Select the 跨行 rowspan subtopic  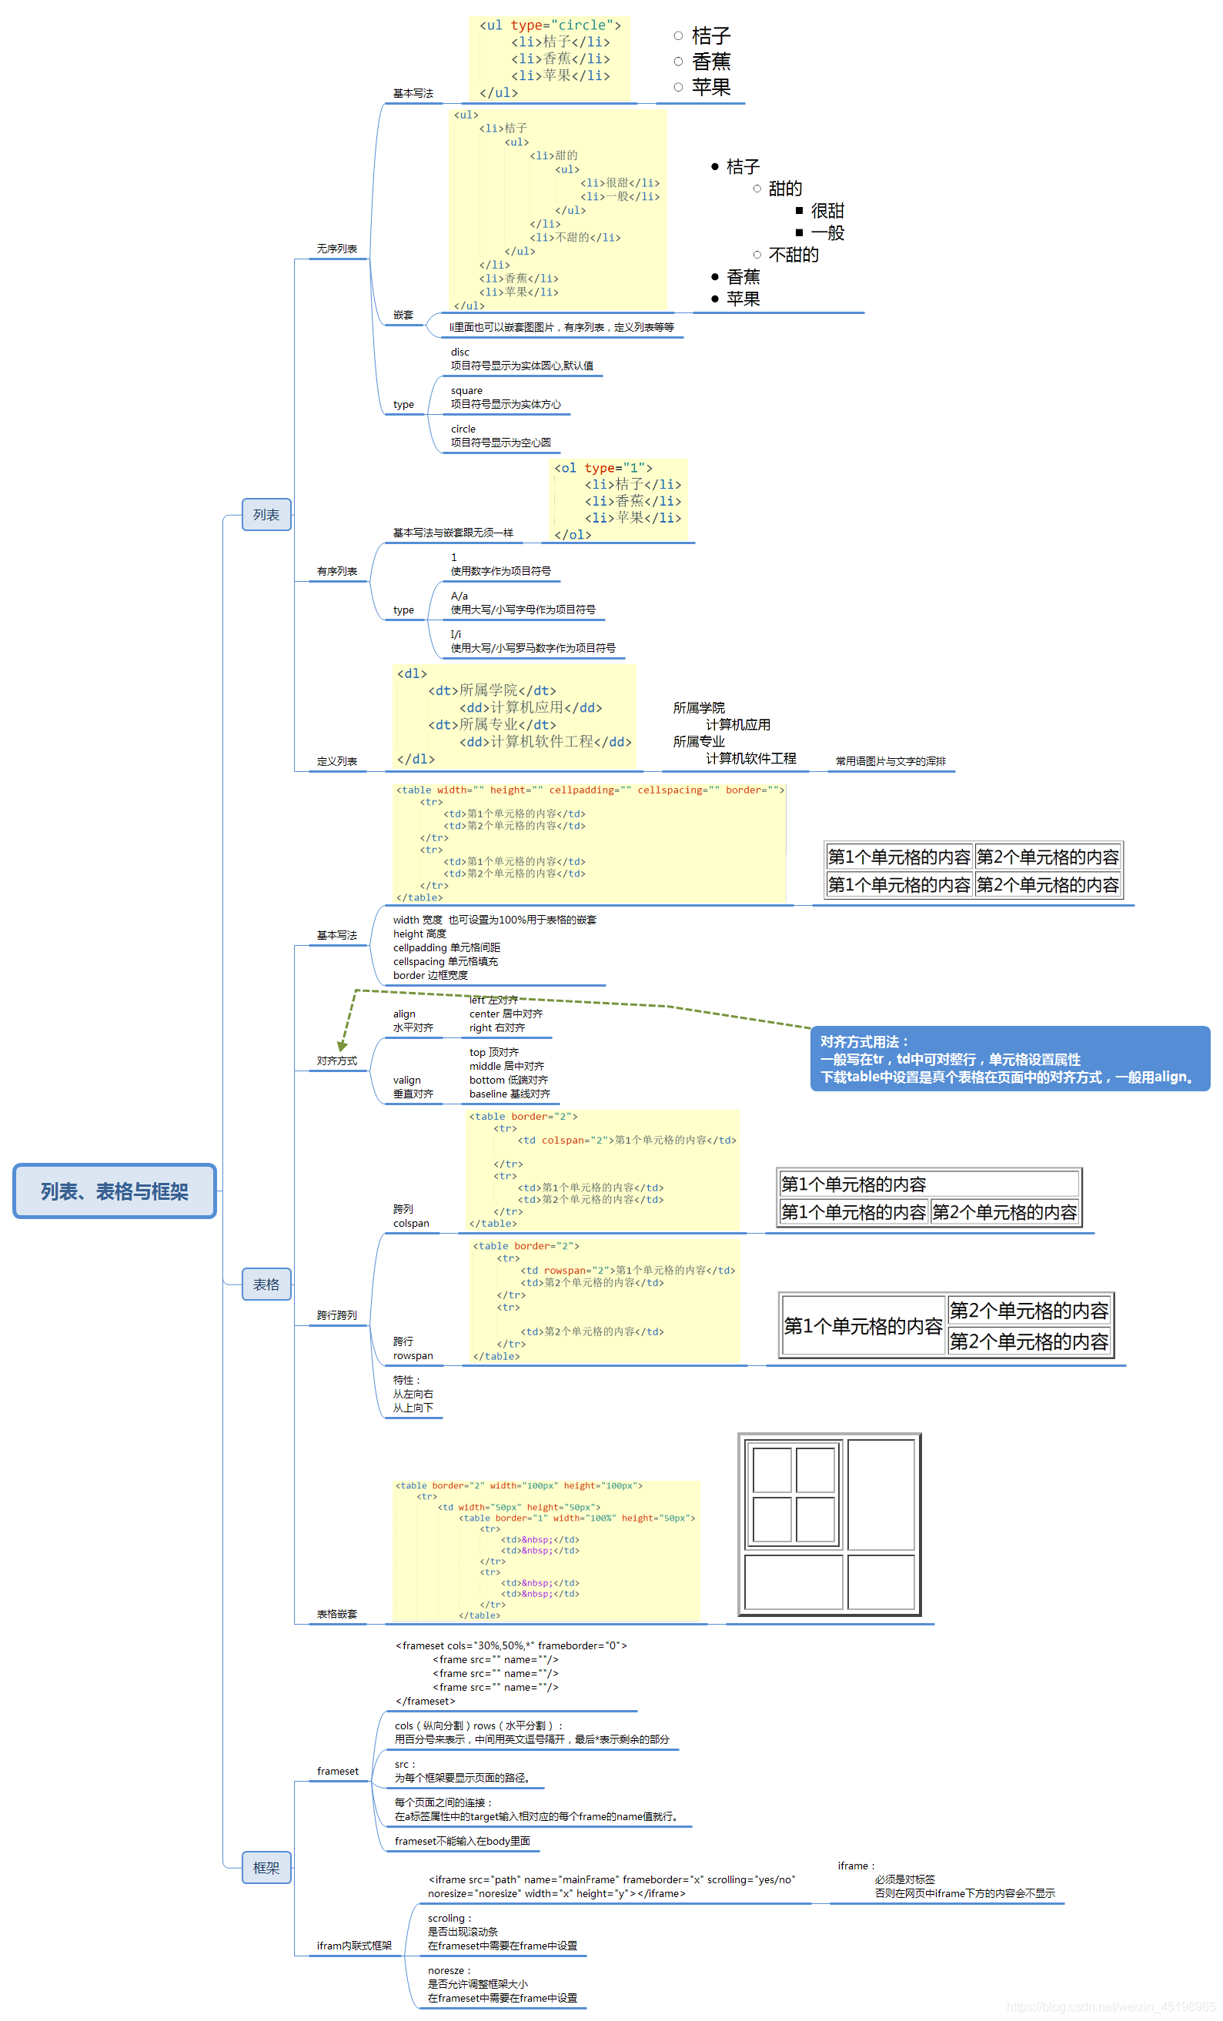(413, 1348)
